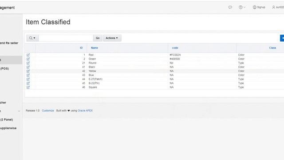The width and height of the screenshot is (284, 160).
Task: Click the '#FC002A' code cell
Action: click(x=175, y=55)
